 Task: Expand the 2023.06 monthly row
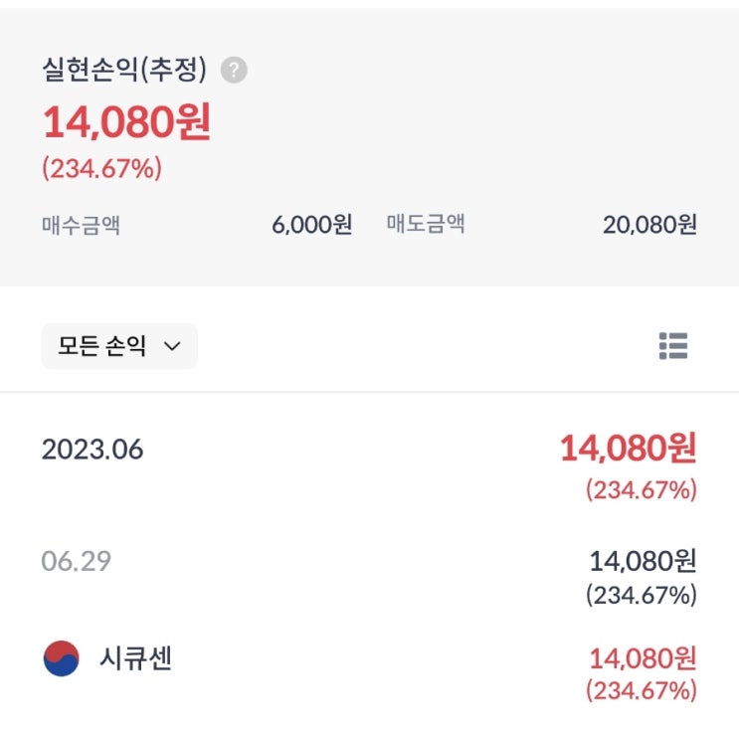coord(92,450)
